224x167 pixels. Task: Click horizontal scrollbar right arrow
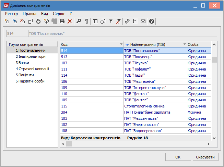[209, 144]
